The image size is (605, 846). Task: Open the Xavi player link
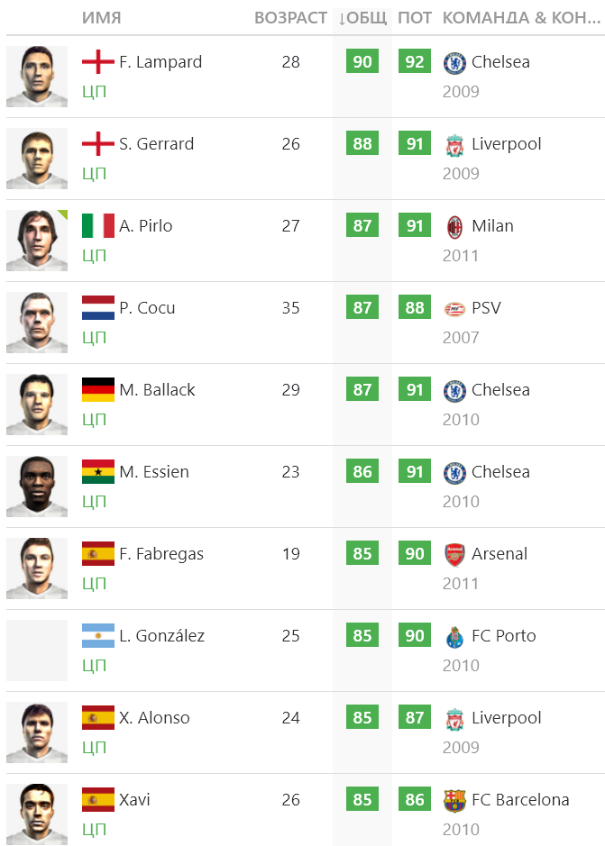pyautogui.click(x=134, y=800)
